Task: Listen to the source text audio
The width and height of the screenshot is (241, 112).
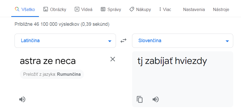Action: [22, 99]
